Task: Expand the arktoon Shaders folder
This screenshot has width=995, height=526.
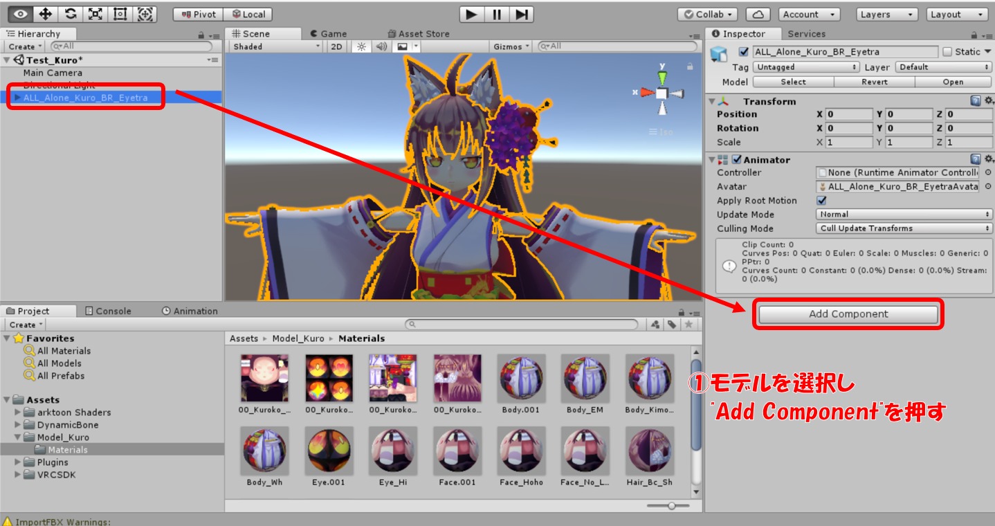Action: click(19, 412)
